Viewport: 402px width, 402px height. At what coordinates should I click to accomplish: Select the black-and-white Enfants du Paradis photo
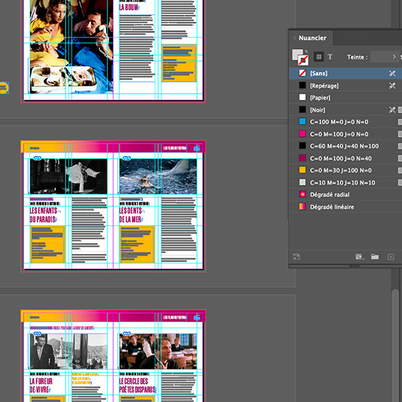click(68, 176)
